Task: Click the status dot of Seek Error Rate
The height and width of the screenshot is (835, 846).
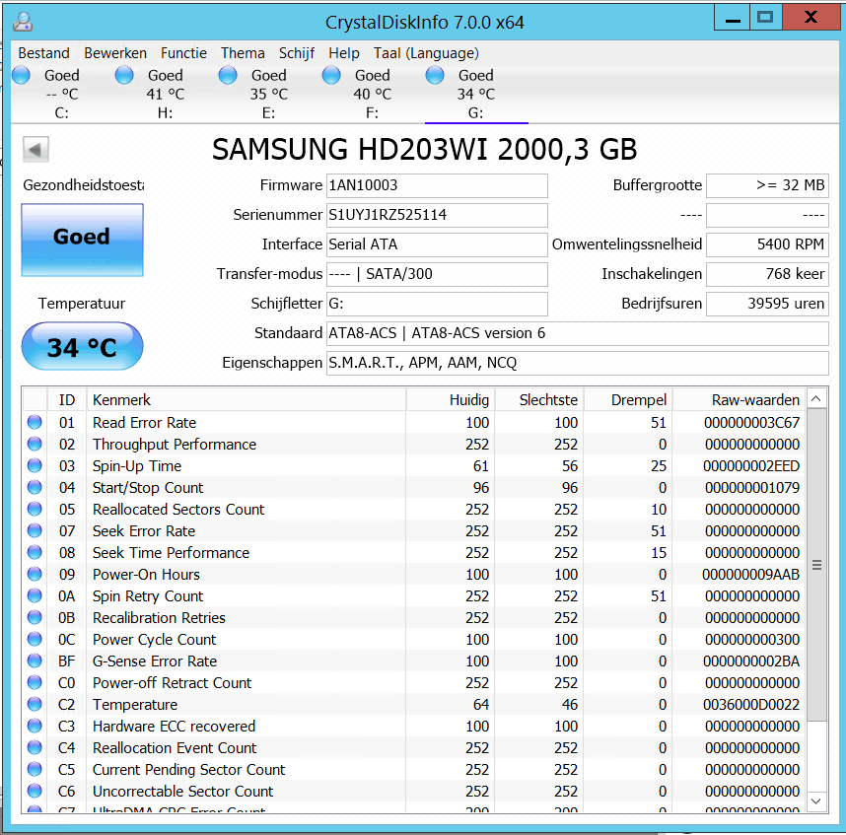Action: click(35, 530)
